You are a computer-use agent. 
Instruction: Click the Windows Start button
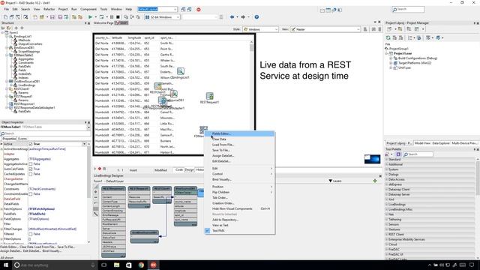click(6, 265)
